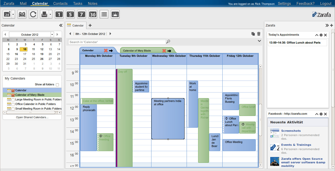
Task: Expand the new item dropdown arrow
Action: click(x=13, y=14)
